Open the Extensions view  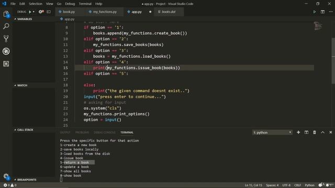coord(6,64)
